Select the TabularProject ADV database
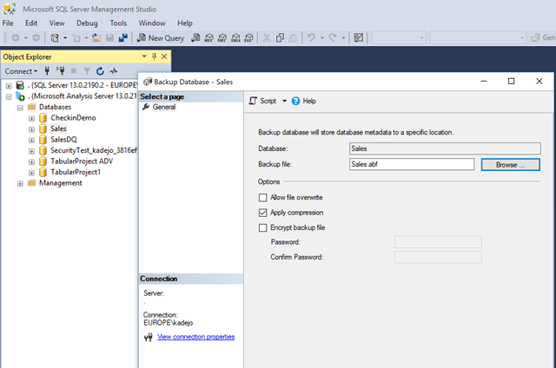This screenshot has width=556, height=368. tap(82, 161)
